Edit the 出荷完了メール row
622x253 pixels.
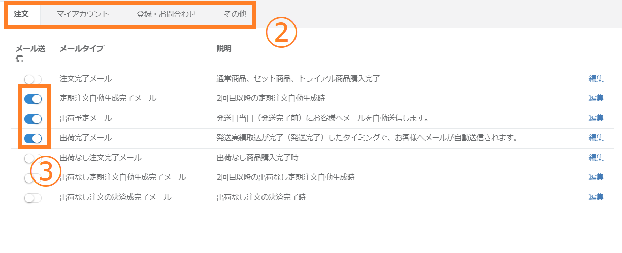point(596,138)
